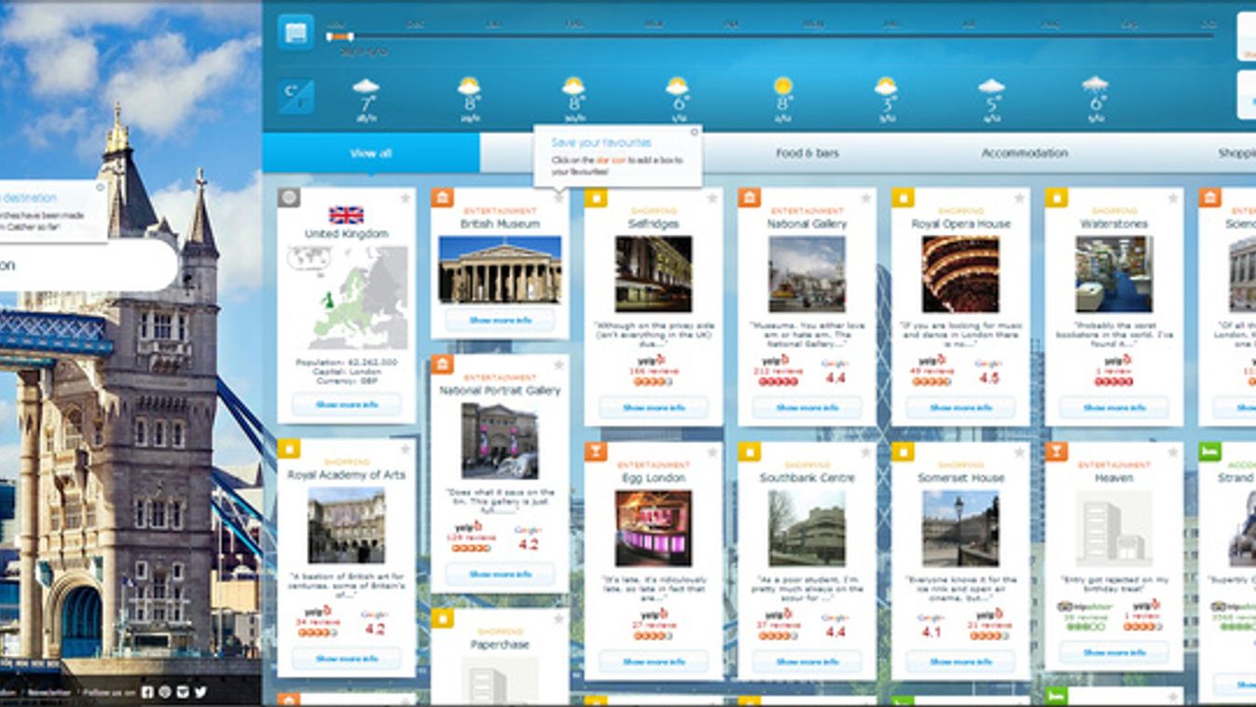Click the yellow shopping icon on Royal Opera House
The image size is (1256, 707).
point(903,197)
